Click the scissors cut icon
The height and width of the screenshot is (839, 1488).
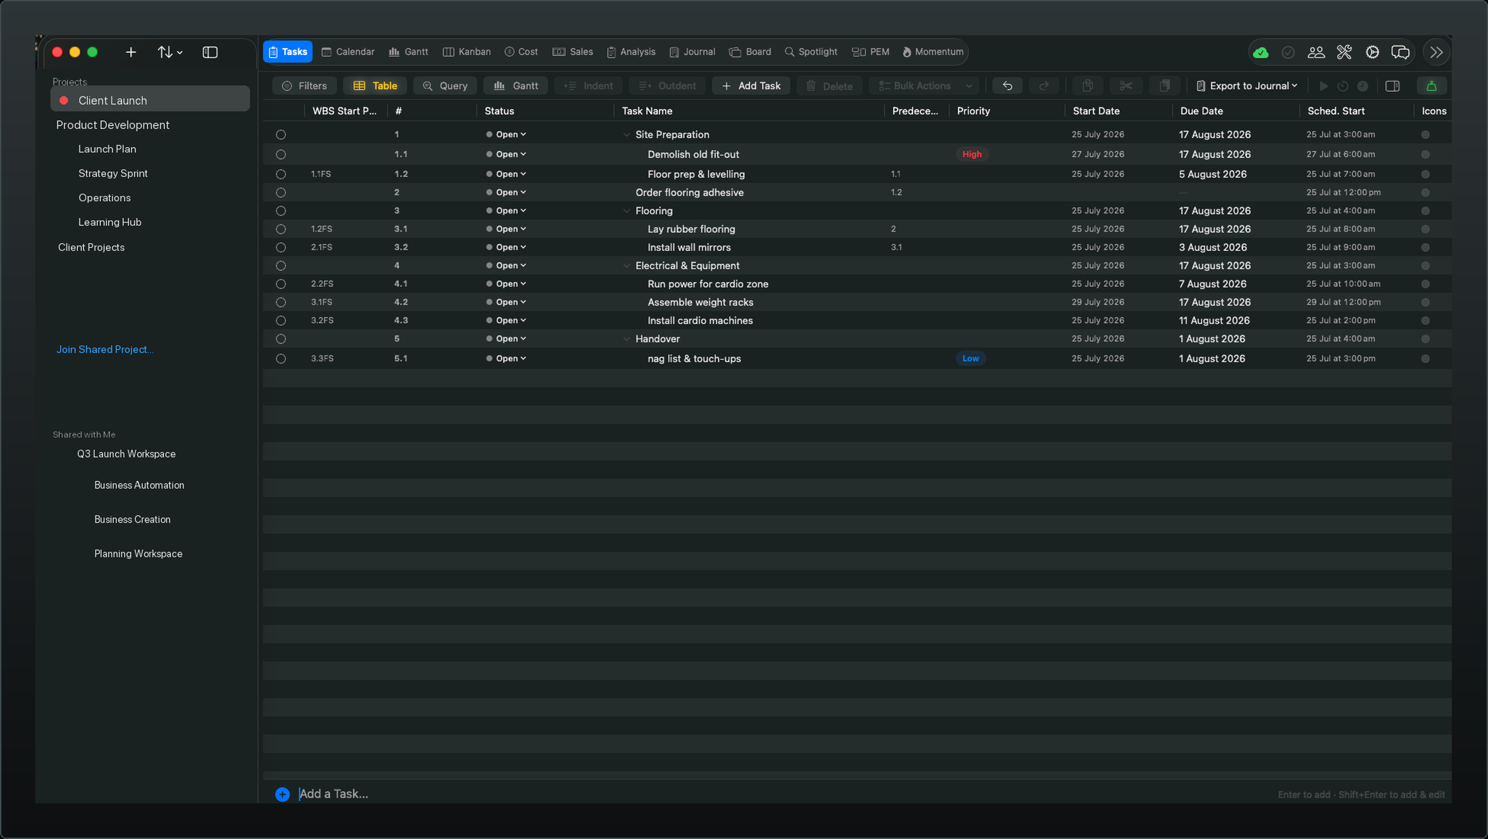point(1125,86)
